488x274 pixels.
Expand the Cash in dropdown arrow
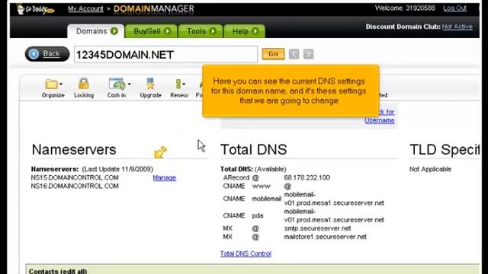click(129, 84)
